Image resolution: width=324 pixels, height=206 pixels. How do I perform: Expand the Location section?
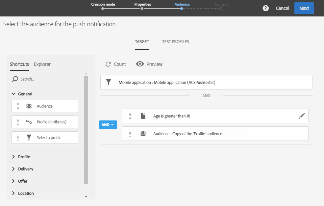click(13, 193)
